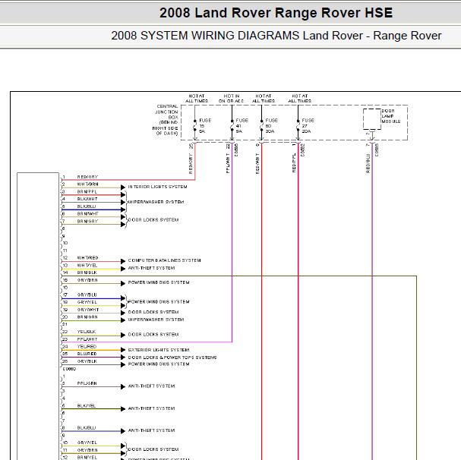Image resolution: width=461 pixels, height=460 pixels.
Task: Click WIPER/WASHER SYSTEM label beside BRN/GRN wire
Action: click(156, 320)
